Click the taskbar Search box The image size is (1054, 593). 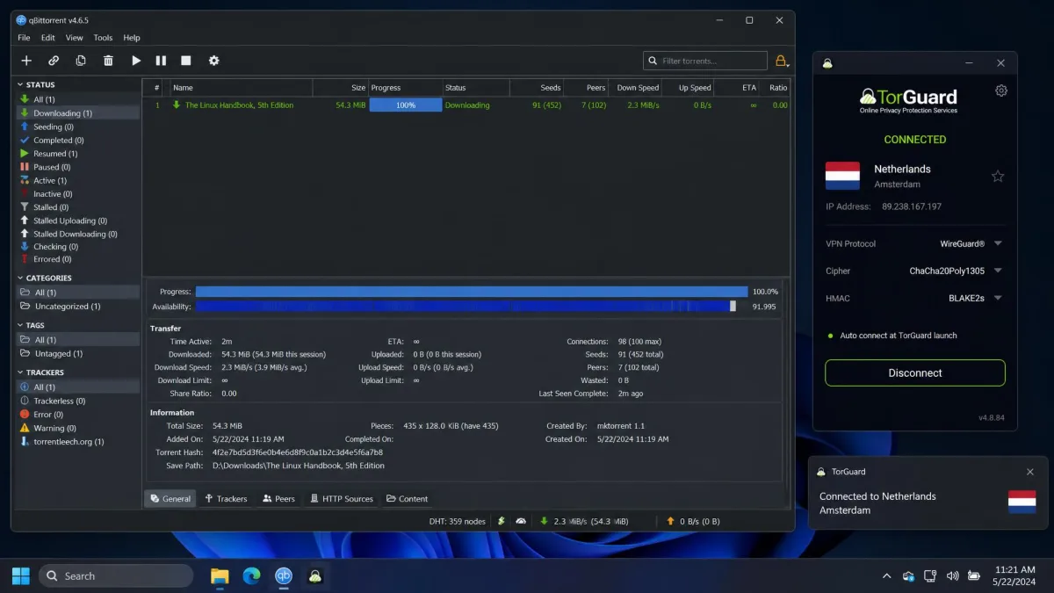point(116,576)
